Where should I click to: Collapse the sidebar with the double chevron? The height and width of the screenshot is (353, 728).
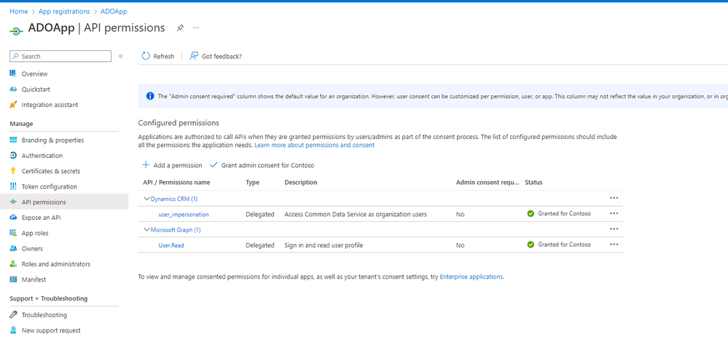click(121, 56)
